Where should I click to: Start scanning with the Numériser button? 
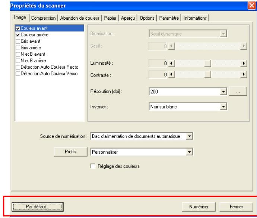pos(199,207)
